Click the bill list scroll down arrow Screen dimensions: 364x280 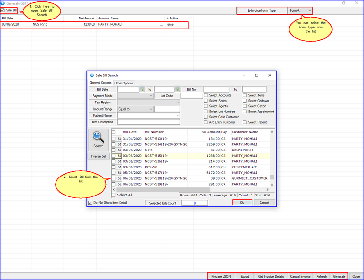click(x=272, y=185)
